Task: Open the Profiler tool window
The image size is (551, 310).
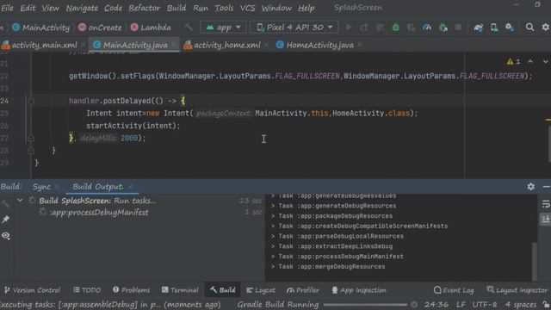Action: tap(303, 290)
